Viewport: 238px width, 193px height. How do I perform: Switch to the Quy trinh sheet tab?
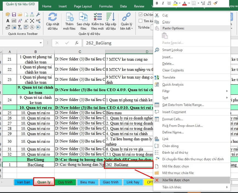pos(65,182)
